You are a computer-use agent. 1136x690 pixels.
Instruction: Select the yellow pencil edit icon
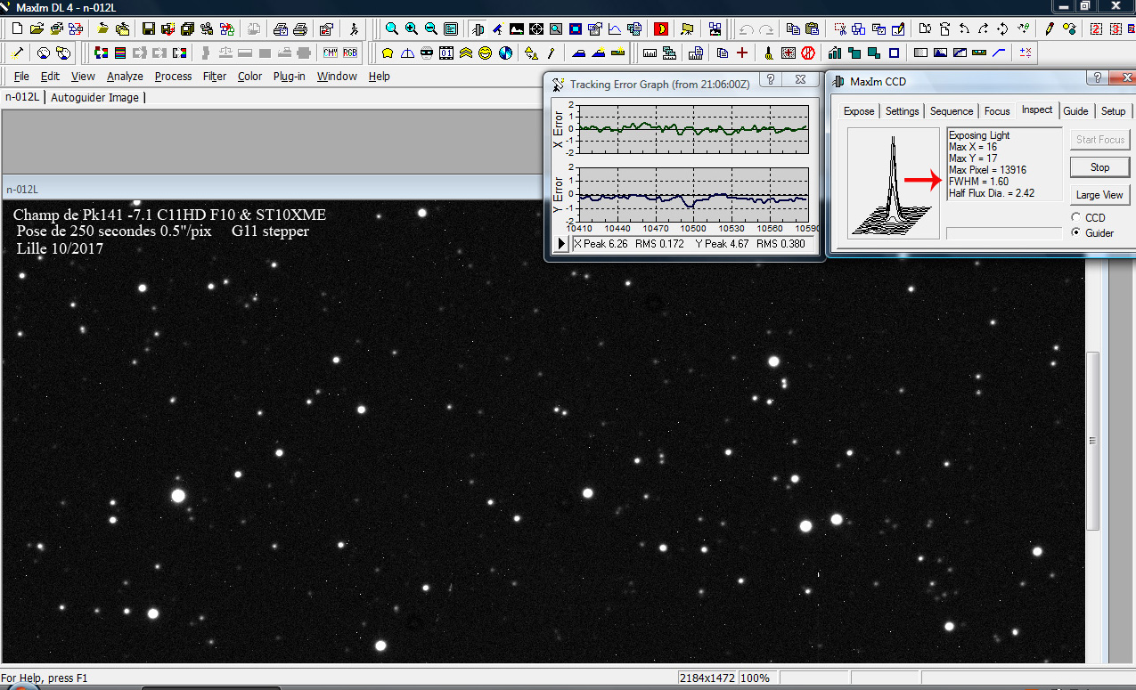click(1050, 28)
